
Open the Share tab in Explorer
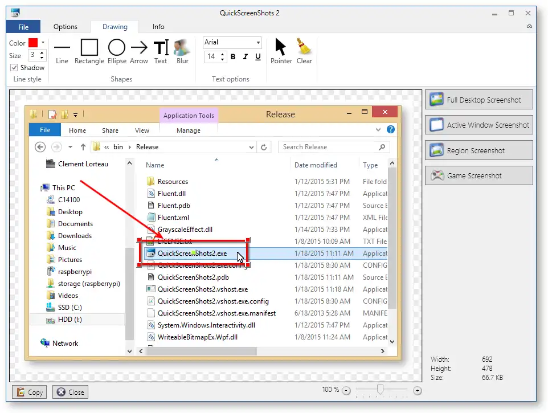tap(110, 130)
